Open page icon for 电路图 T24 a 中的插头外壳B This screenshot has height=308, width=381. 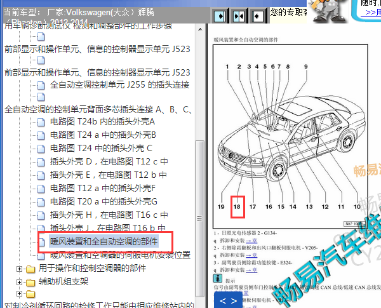[x=41, y=135]
